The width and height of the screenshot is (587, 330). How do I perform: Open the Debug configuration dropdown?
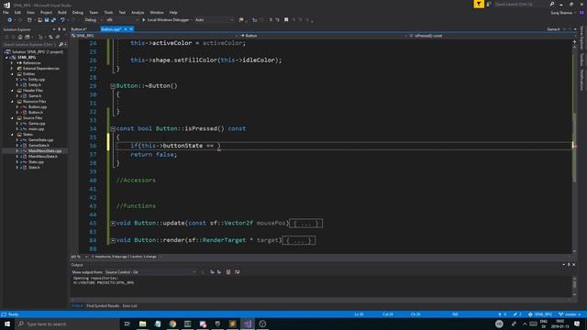tap(93, 20)
